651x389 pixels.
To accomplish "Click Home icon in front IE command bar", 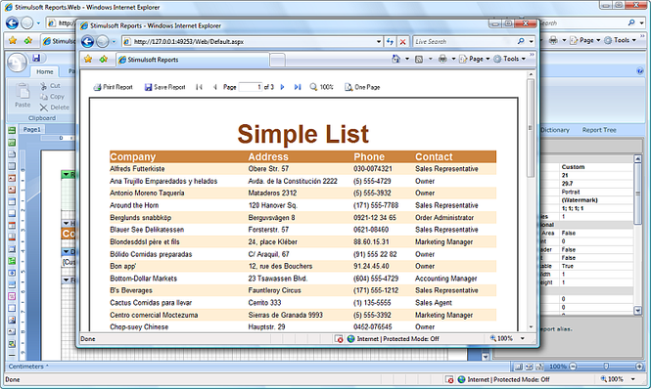I will coord(395,59).
